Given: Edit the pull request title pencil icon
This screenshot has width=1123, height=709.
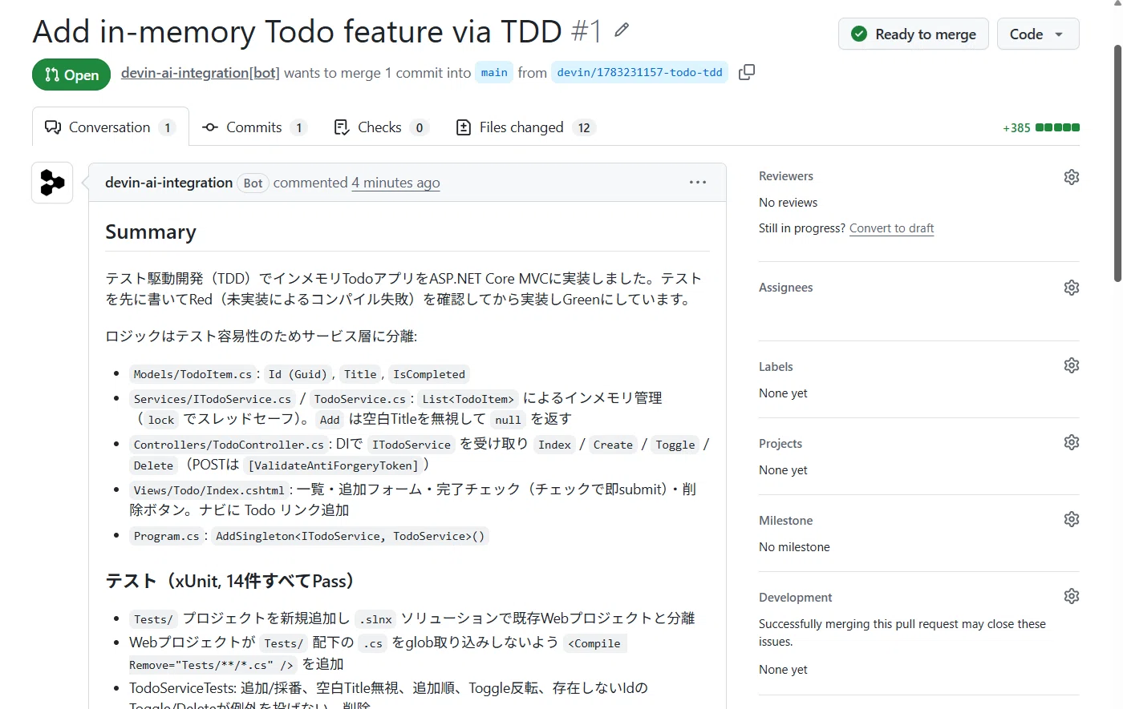Looking at the screenshot, I should [x=621, y=30].
